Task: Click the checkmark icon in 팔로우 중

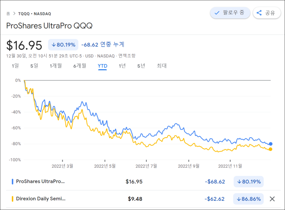Action: (217, 13)
